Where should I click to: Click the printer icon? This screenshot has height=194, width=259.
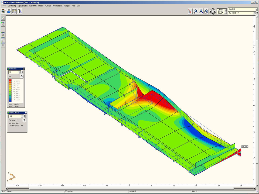[9, 11]
